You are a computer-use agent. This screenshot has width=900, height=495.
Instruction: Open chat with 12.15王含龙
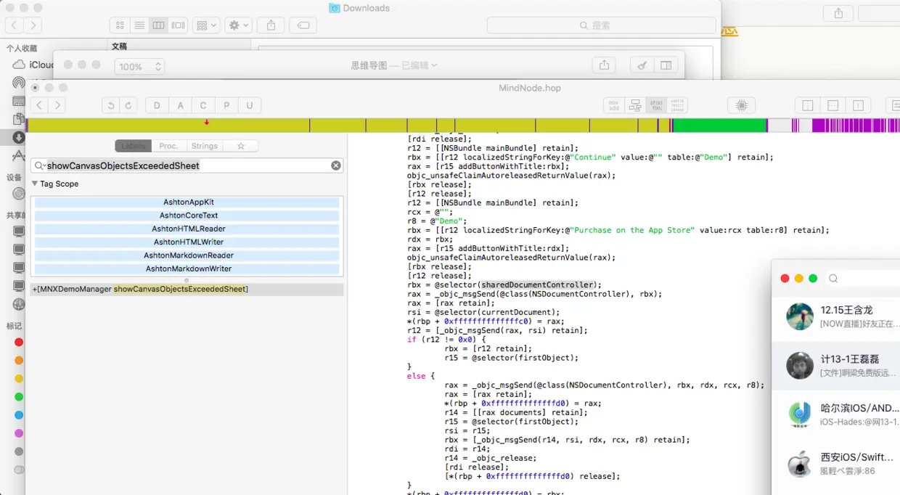[836, 316]
